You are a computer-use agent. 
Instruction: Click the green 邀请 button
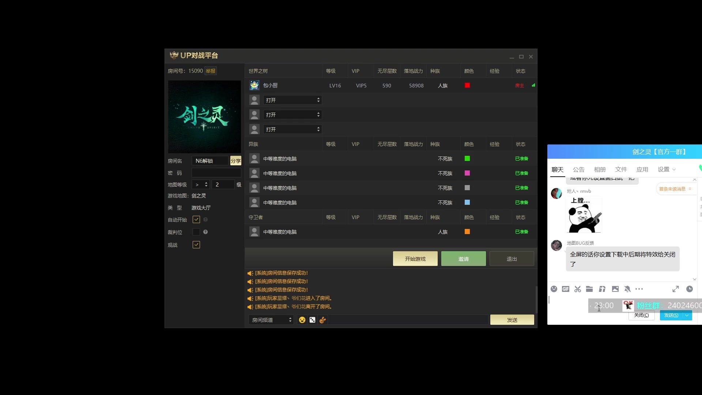464,259
